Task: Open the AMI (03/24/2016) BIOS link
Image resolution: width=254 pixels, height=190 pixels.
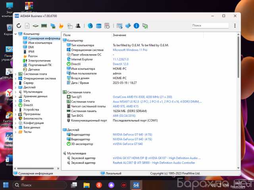Action: point(124,116)
